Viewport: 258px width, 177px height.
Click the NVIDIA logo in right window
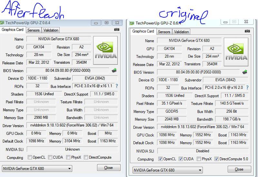pos(236,52)
